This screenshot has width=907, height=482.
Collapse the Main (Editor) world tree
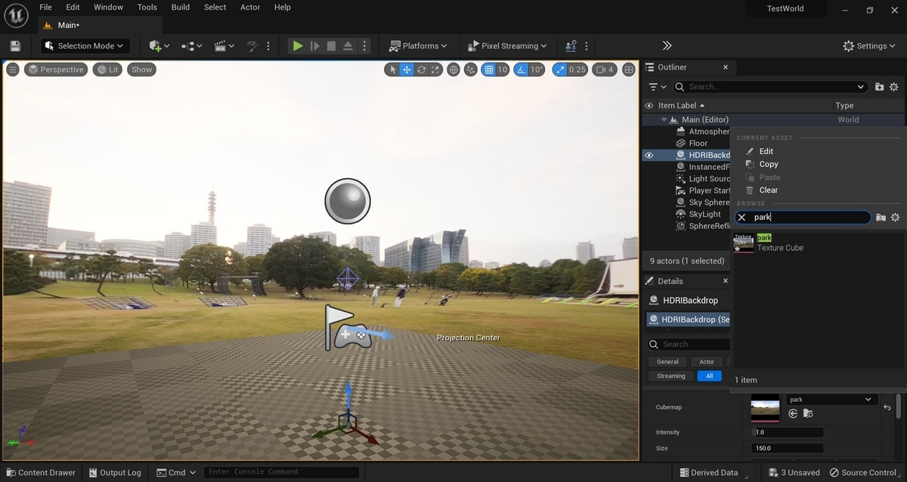(x=664, y=119)
